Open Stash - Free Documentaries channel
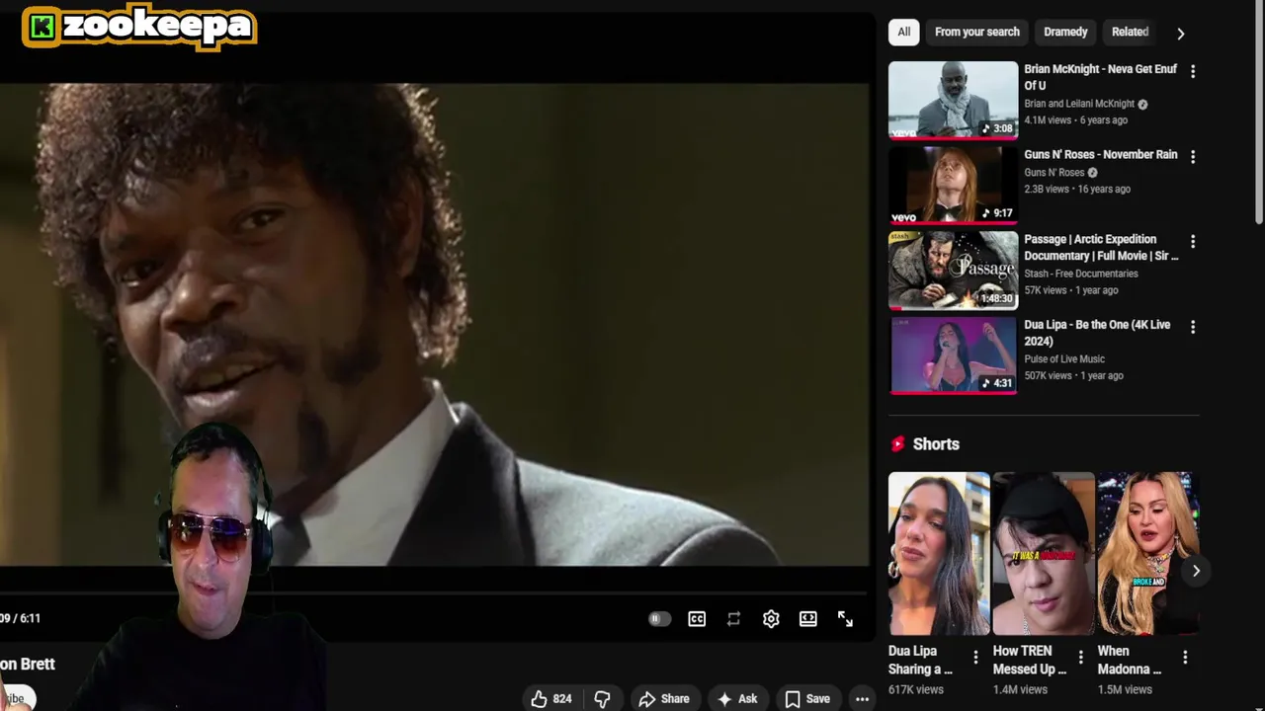The width and height of the screenshot is (1265, 711). (1081, 274)
